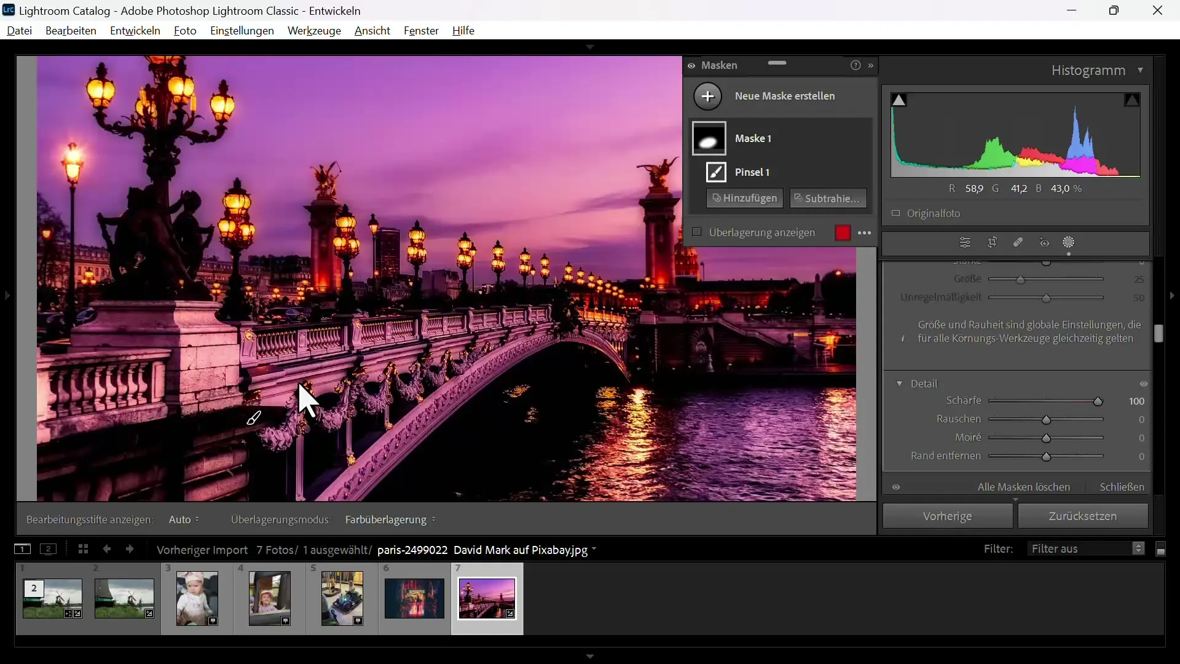Open the Filter aus dropdown
Image resolution: width=1180 pixels, height=664 pixels.
click(x=1086, y=549)
